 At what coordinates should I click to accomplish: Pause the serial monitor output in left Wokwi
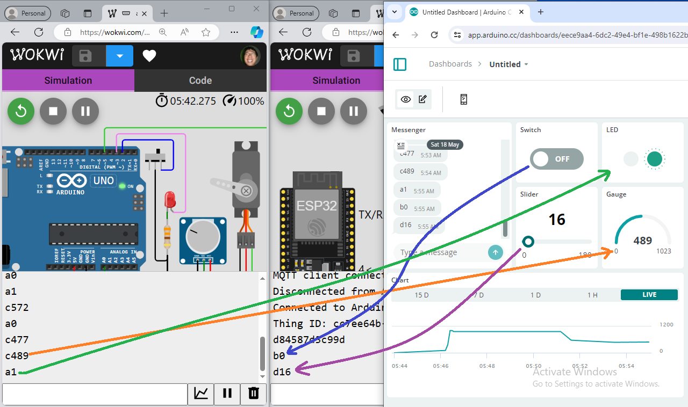227,394
